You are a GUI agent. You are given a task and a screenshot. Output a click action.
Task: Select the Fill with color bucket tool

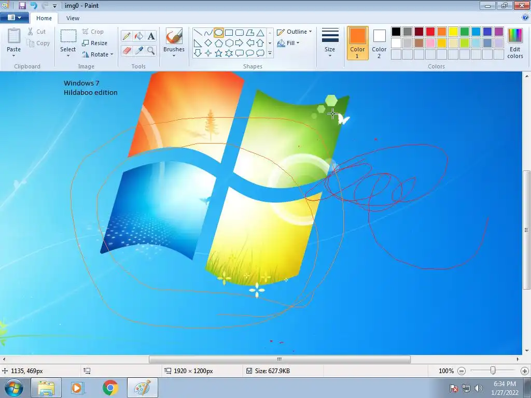point(139,36)
